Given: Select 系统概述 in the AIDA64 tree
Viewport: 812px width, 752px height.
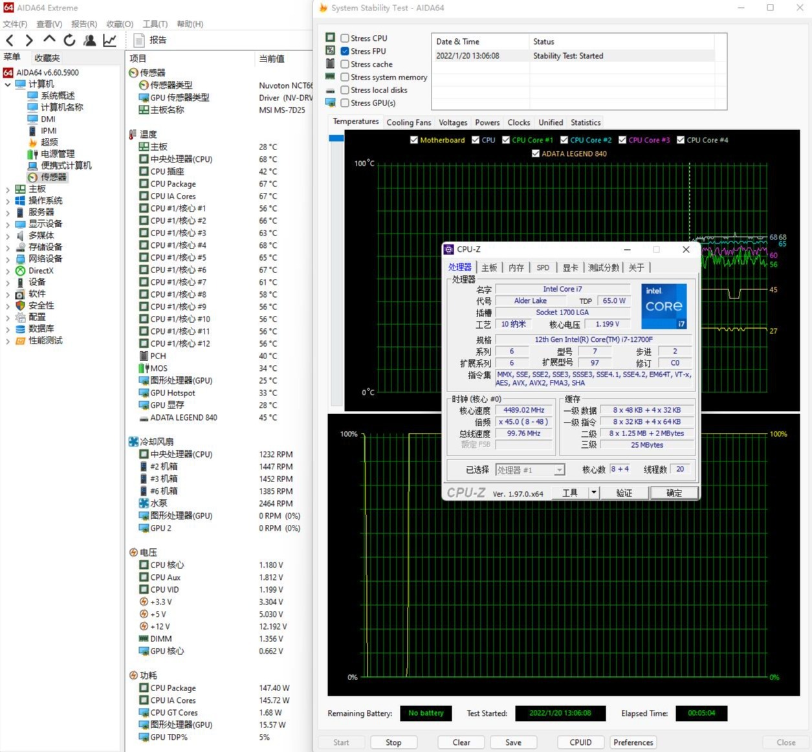Looking at the screenshot, I should click(x=58, y=96).
